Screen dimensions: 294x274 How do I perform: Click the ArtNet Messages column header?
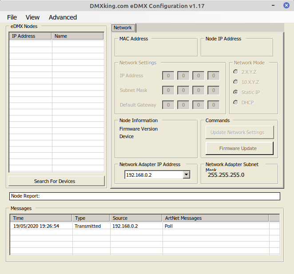click(x=216, y=218)
